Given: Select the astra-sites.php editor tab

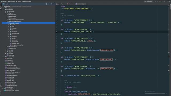Looking at the screenshot, I should click(x=80, y=4).
